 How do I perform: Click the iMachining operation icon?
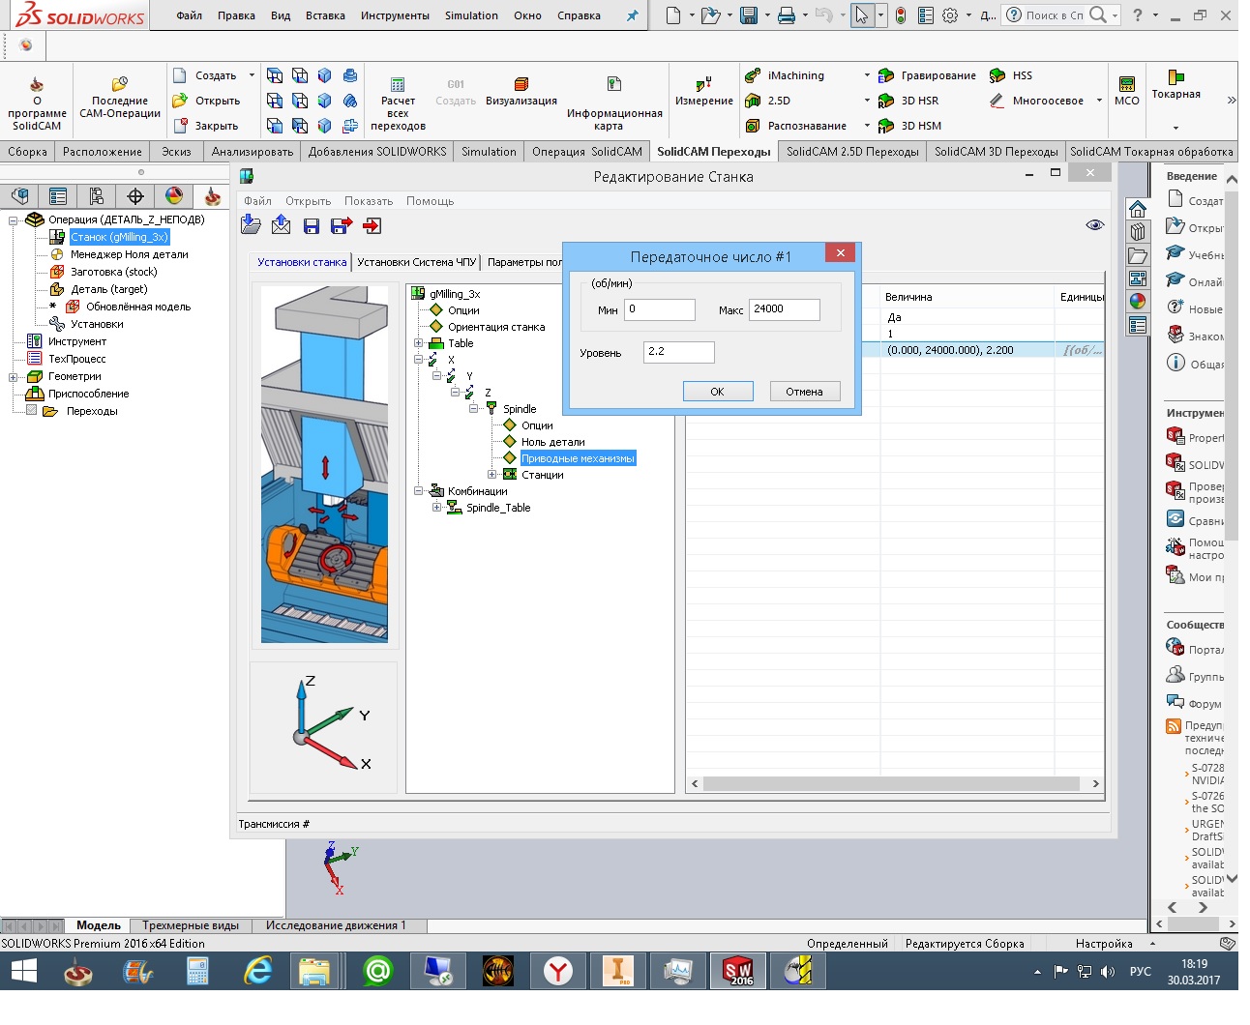[753, 75]
